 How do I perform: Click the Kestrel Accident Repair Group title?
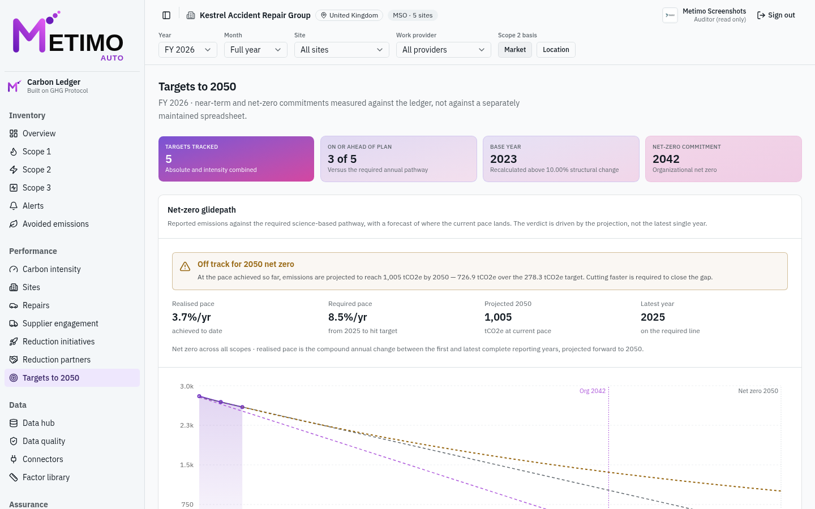255,15
